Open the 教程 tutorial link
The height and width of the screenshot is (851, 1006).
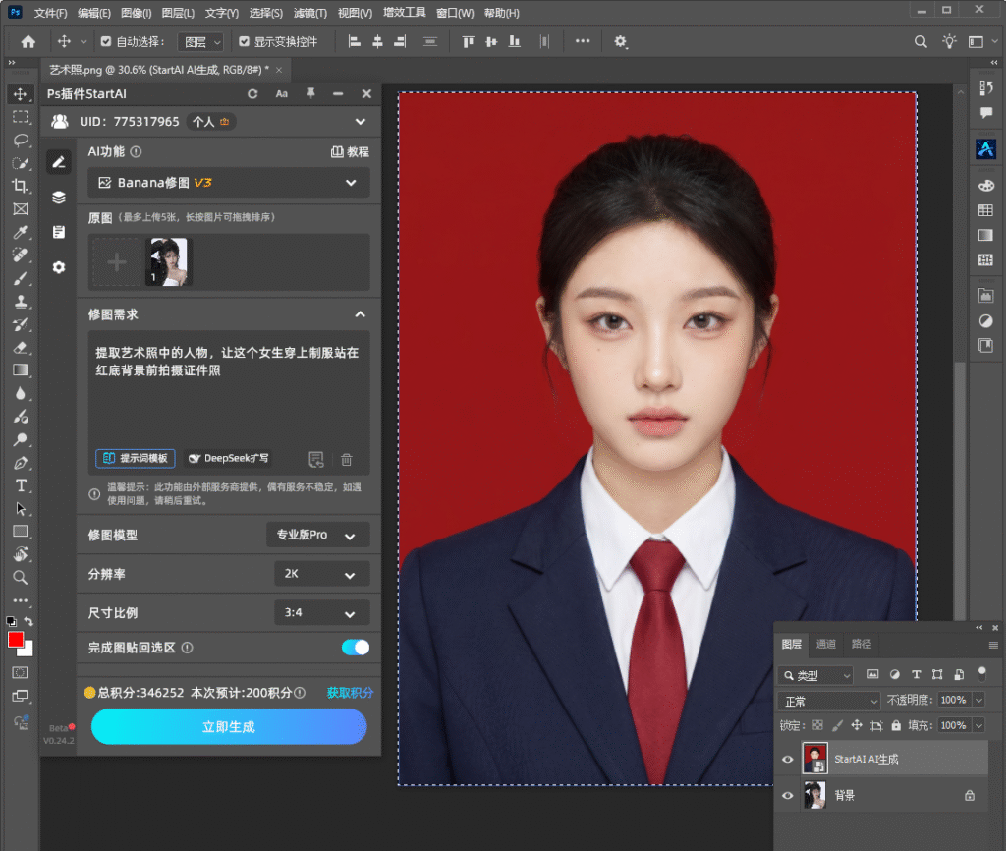tap(351, 152)
